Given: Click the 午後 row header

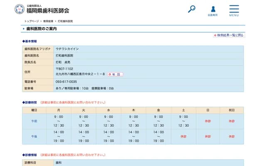Looking at the screenshot, I should 34,136.
